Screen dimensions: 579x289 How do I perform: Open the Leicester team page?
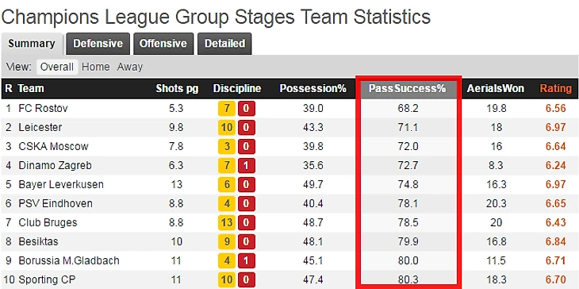click(40, 127)
